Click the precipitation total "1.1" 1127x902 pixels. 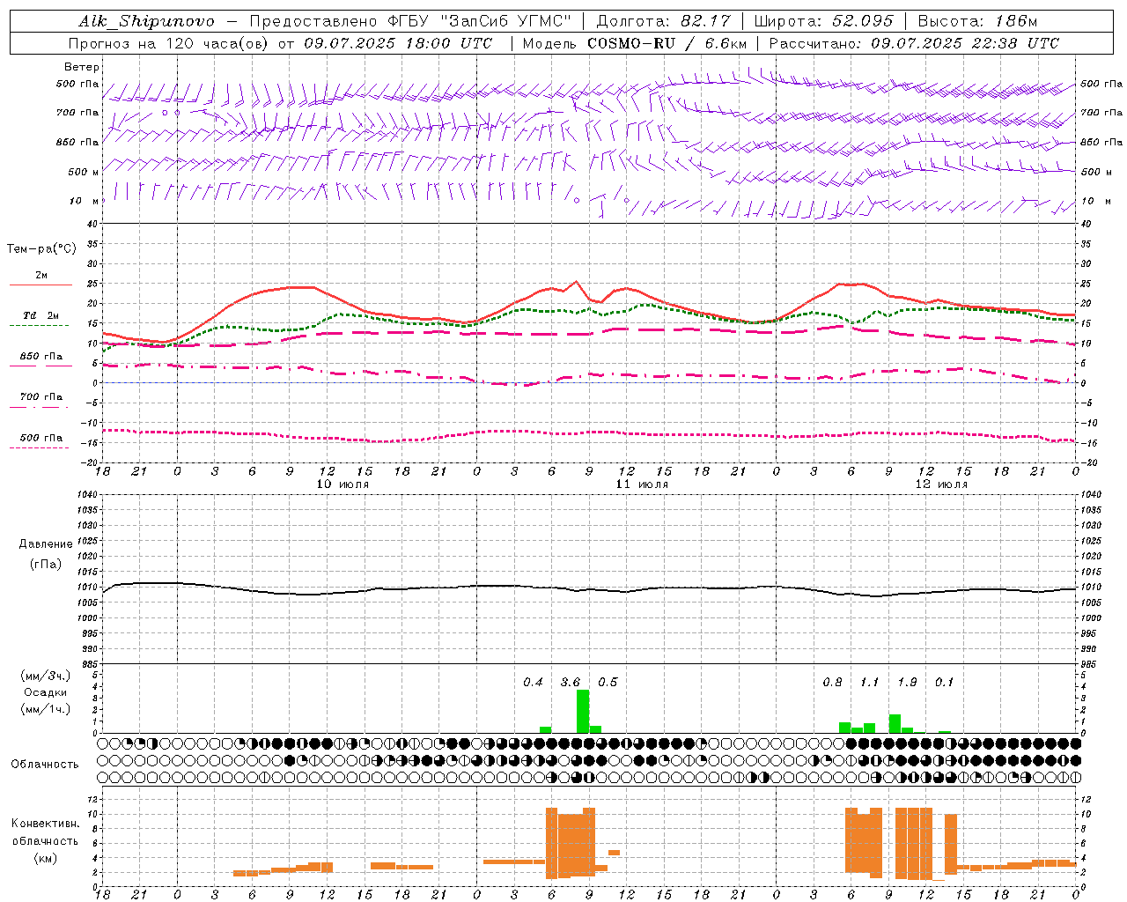(870, 683)
